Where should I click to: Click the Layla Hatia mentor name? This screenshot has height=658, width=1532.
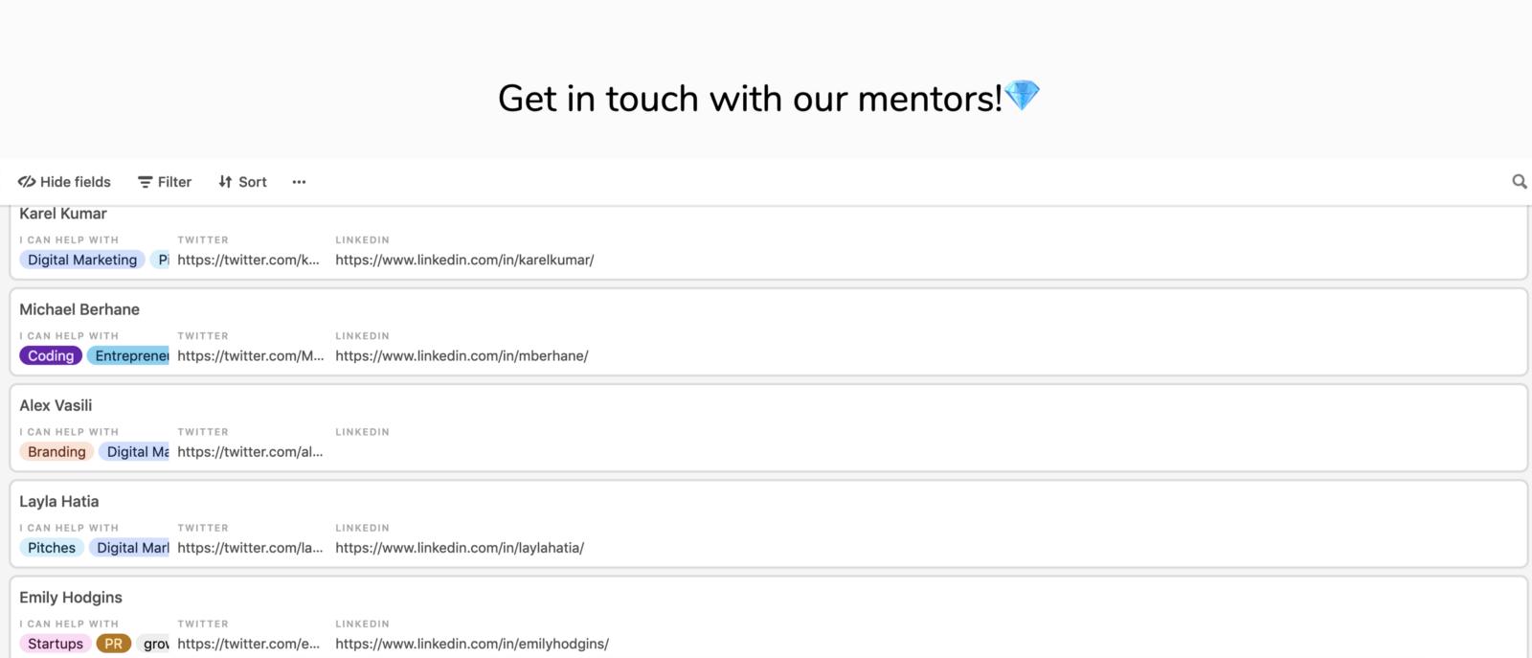(x=59, y=502)
